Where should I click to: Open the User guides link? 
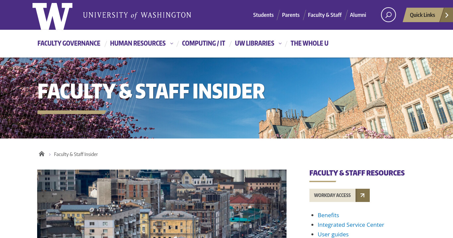coord(333,234)
